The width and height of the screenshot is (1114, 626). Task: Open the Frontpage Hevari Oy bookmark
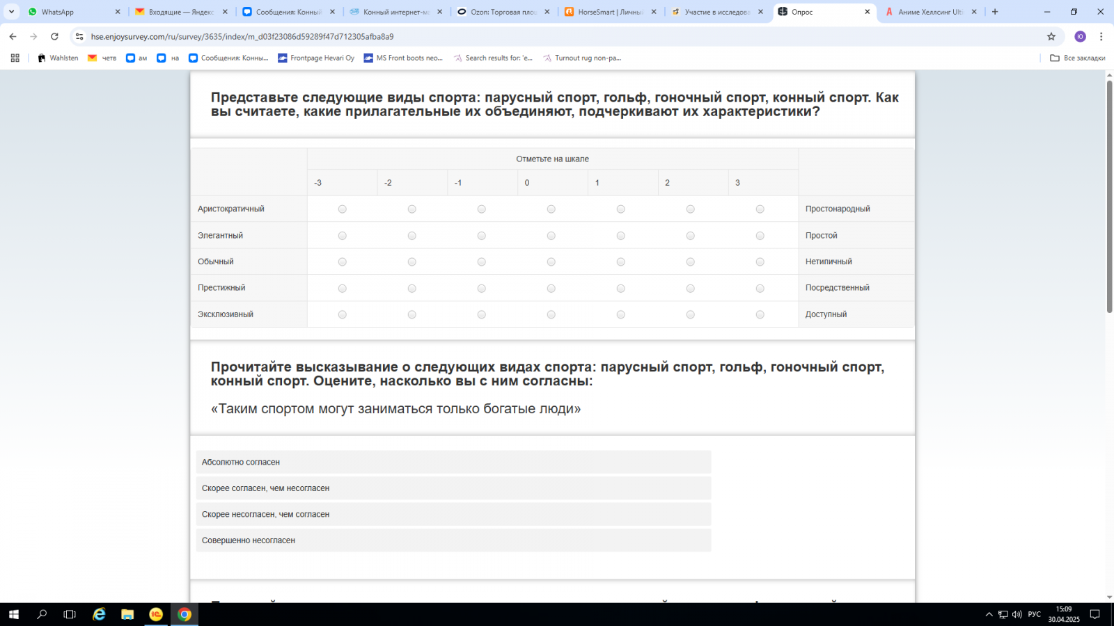coord(316,58)
